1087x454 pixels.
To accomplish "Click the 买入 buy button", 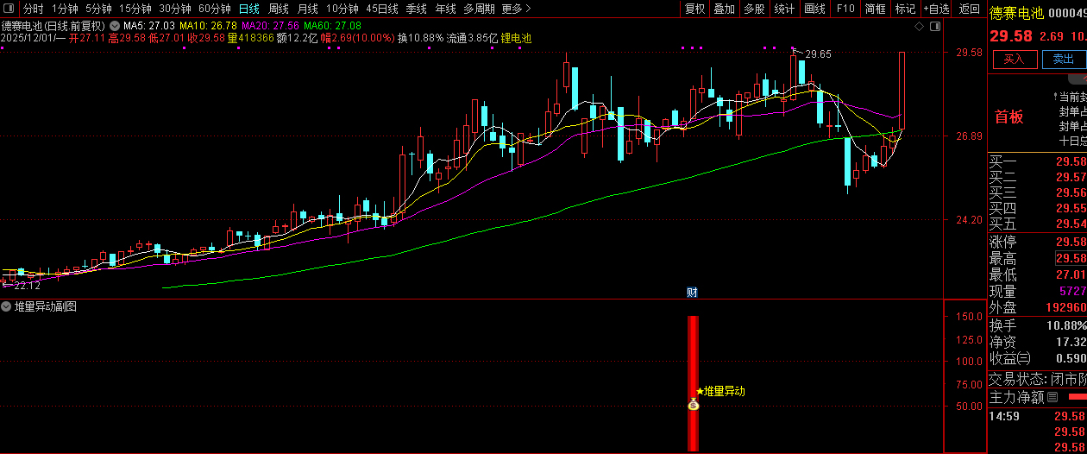I will 1015,60.
